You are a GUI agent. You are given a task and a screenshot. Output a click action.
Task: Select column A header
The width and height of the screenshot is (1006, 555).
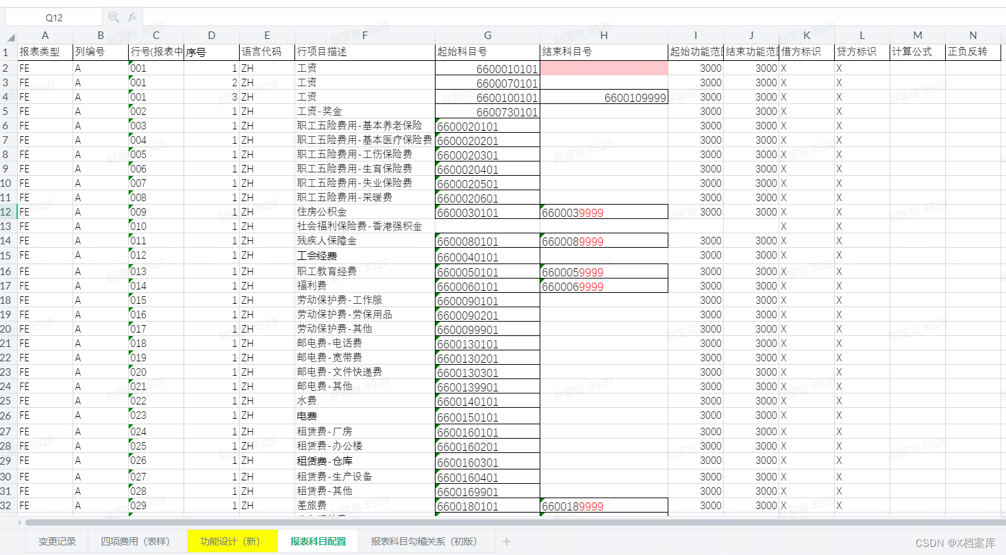pos(45,36)
